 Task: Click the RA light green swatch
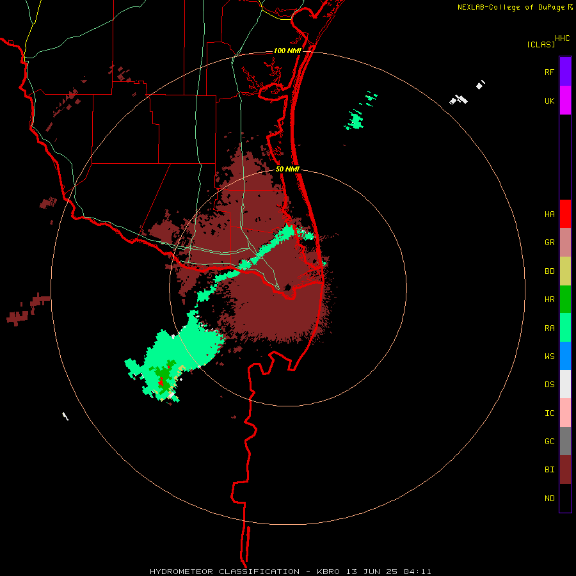click(x=565, y=328)
